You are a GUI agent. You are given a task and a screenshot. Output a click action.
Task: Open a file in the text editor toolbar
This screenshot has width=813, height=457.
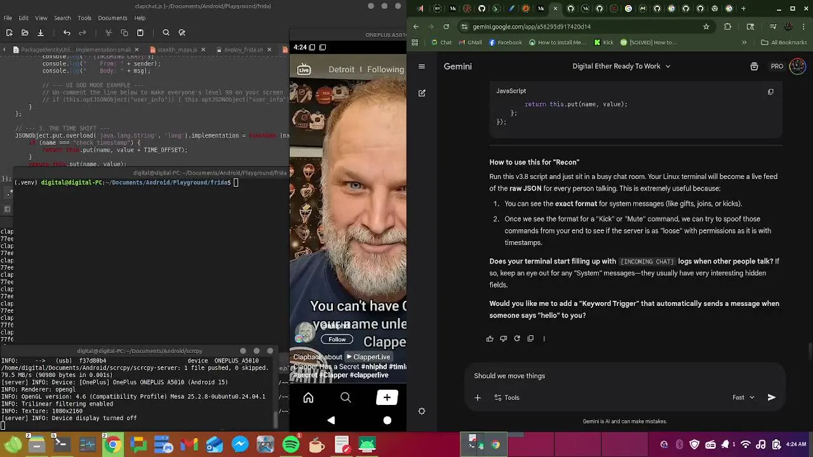click(25, 32)
